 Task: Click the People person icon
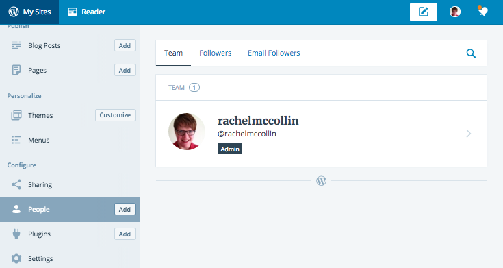click(16, 209)
